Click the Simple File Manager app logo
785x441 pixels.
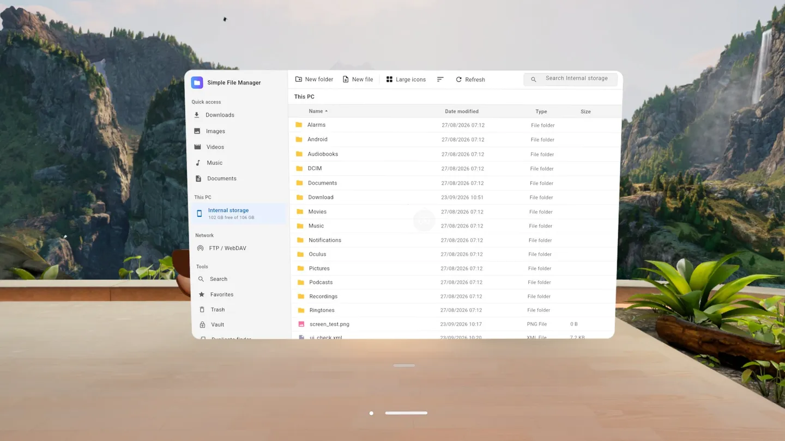pos(197,82)
